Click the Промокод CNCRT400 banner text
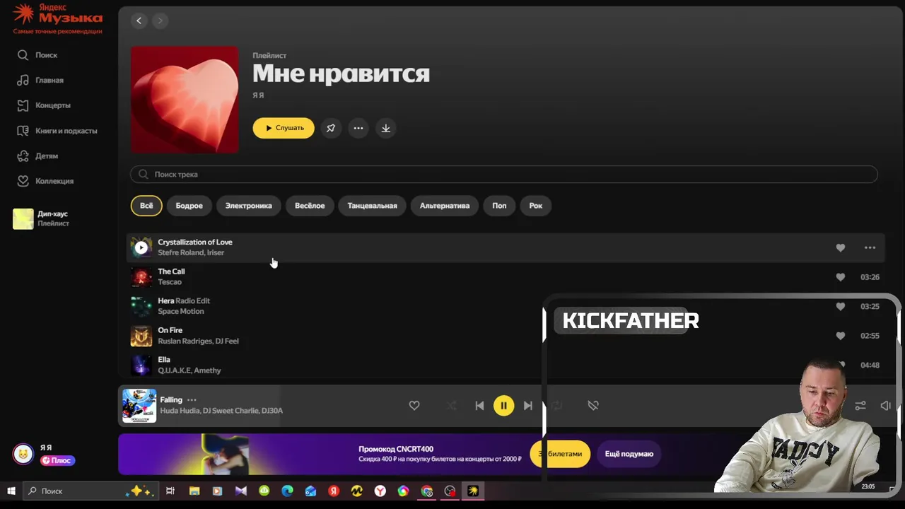 pos(396,449)
